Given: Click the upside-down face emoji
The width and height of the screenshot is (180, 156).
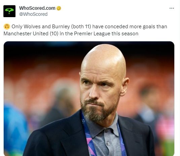Looking at the screenshot, I should pos(7,27).
